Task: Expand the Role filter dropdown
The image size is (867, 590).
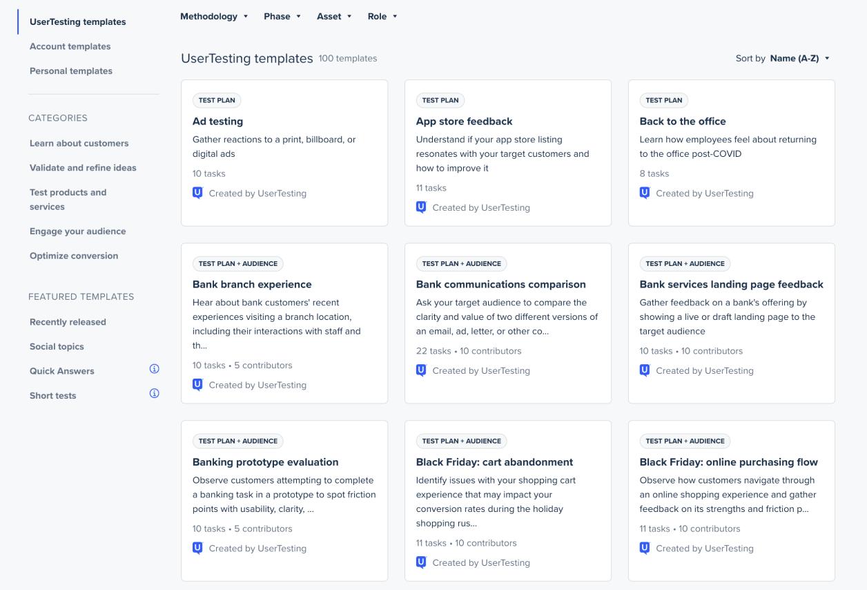Action: 382,17
